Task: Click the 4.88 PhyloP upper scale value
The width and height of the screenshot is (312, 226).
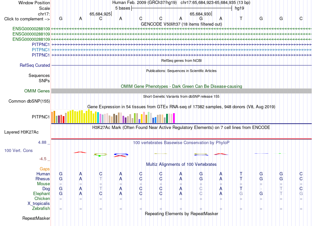Action: 42,142
